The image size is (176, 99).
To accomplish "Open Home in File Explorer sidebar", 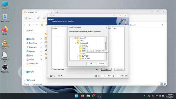I will (30, 31).
